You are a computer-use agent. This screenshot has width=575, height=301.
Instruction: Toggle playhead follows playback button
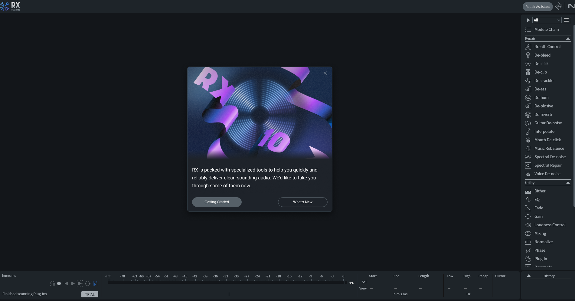95,283
